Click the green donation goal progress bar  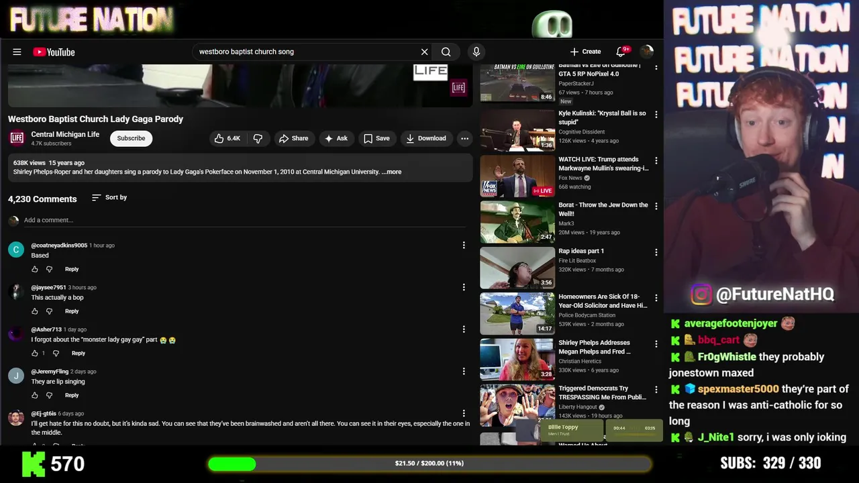click(429, 463)
